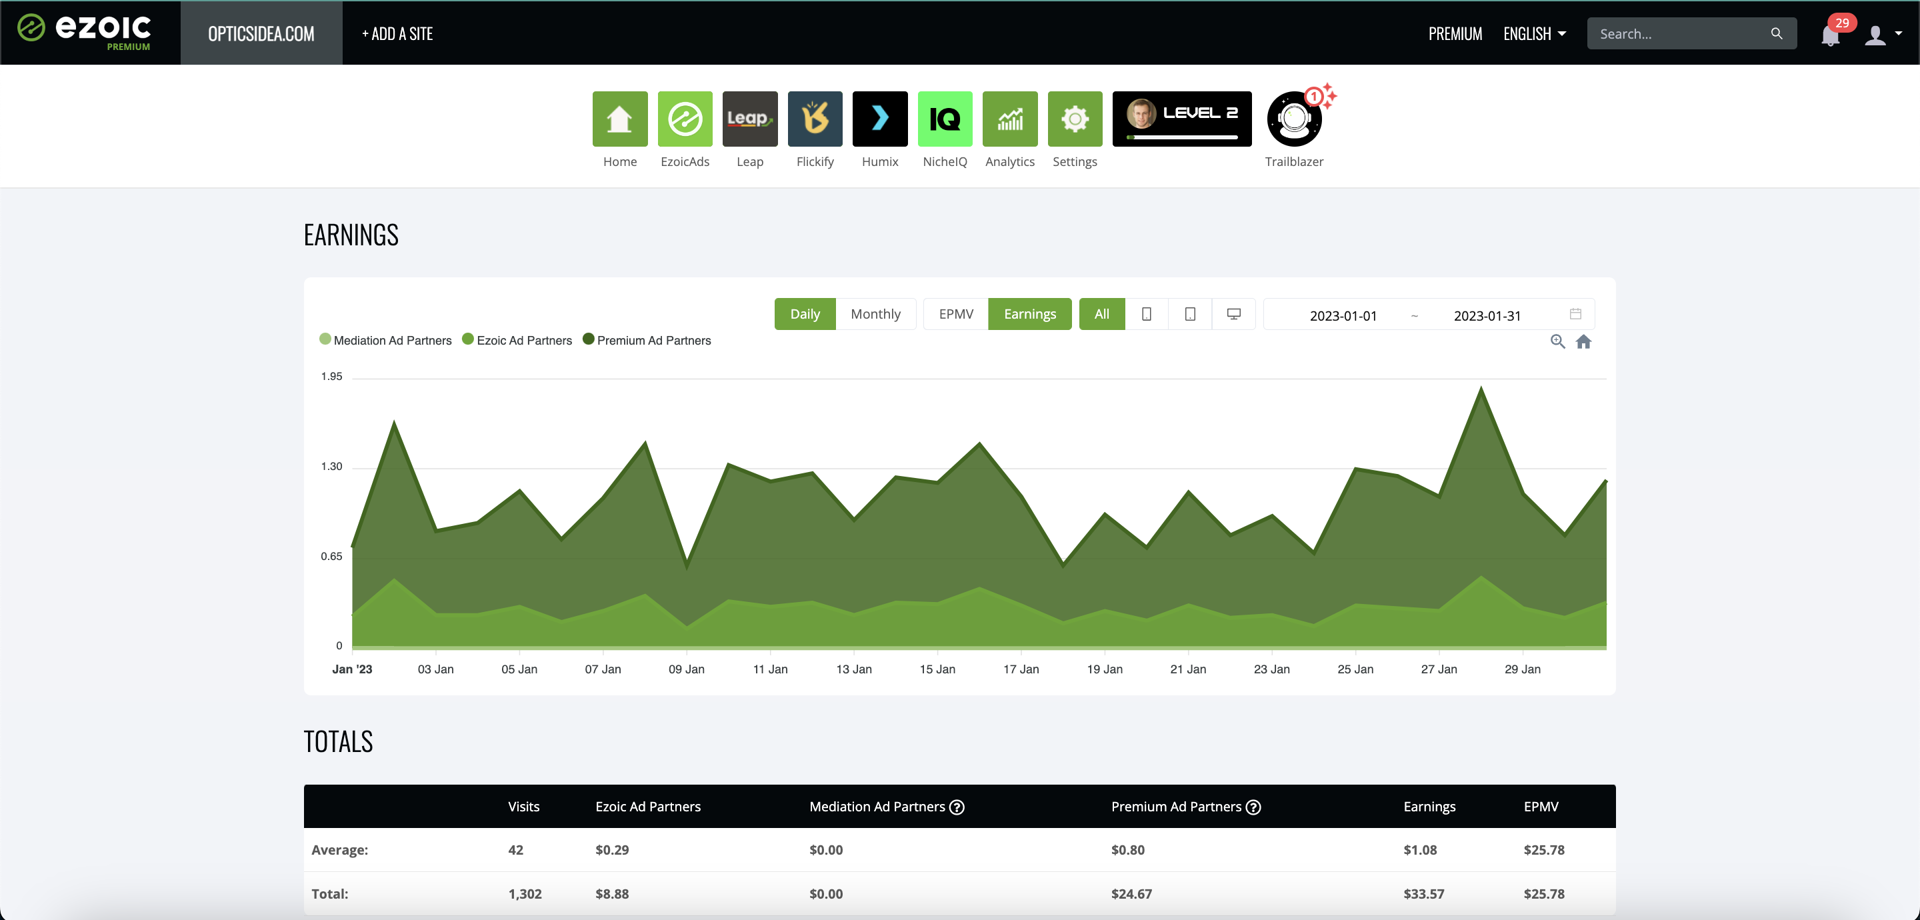
Task: Open the EzoicAds icon
Action: 684,119
